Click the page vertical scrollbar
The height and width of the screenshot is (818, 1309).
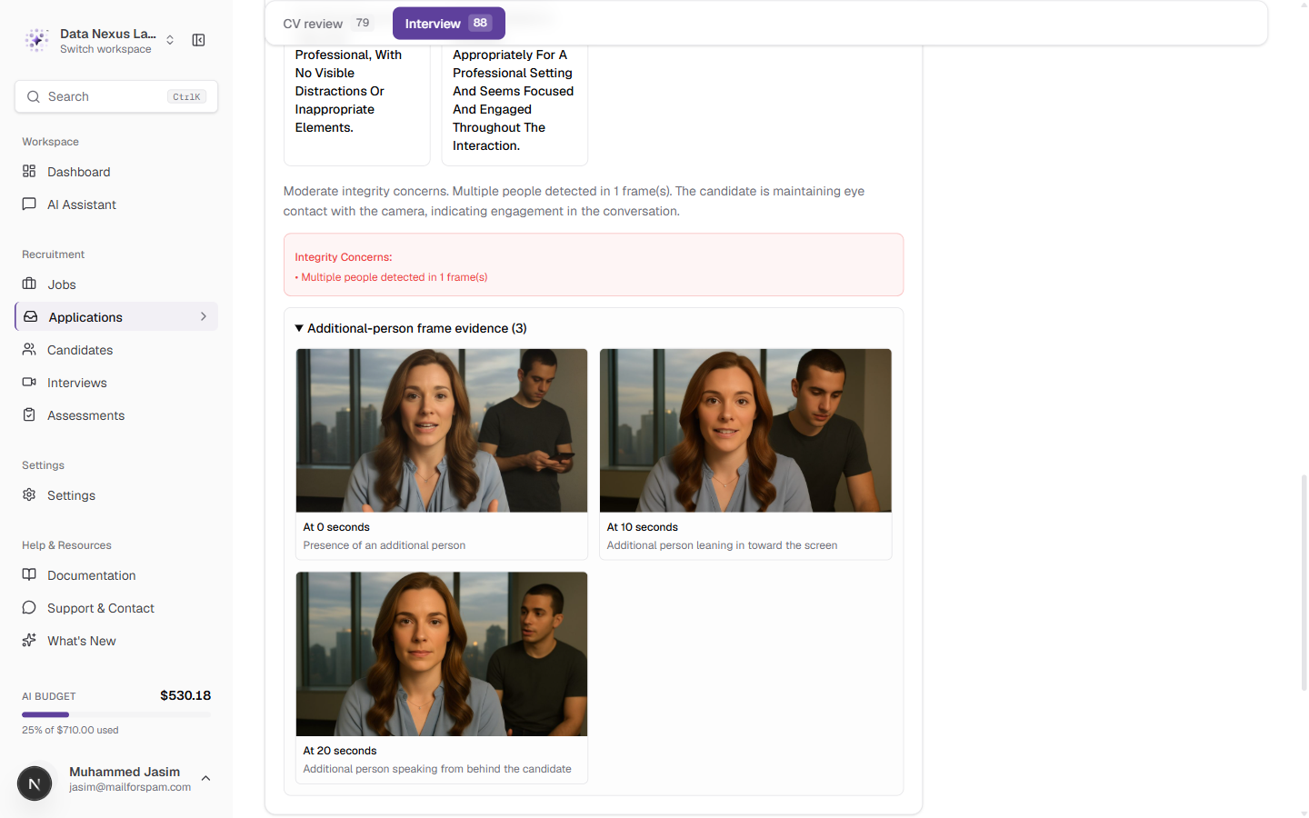click(x=1304, y=582)
